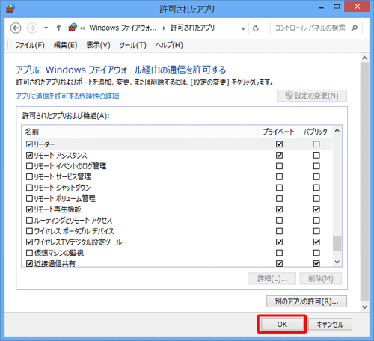Click the 詳細(L)... button
This screenshot has height=341, width=374.
[x=272, y=278]
